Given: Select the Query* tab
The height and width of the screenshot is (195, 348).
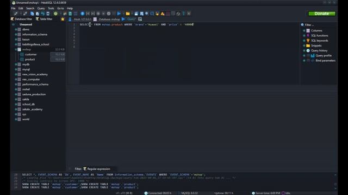Looking at the screenshot, I should pyautogui.click(x=129, y=19).
